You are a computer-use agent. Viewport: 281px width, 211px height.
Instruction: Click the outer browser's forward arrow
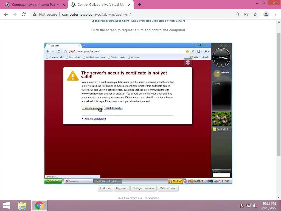point(15,14)
